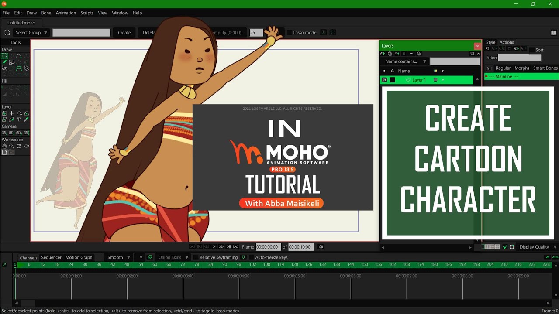Image resolution: width=559 pixels, height=314 pixels.
Task: Open the Animation menu
Action: pos(66,13)
